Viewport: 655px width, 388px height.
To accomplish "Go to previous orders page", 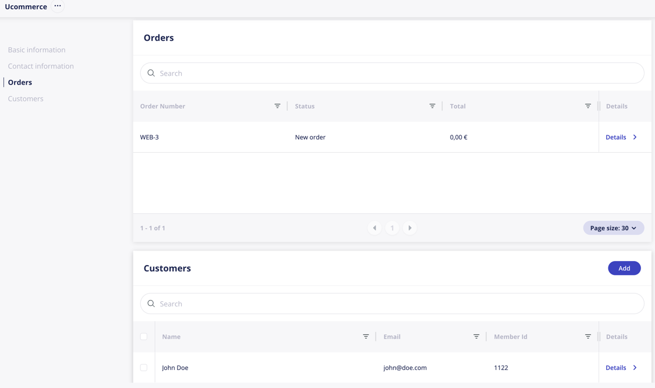I will point(375,228).
